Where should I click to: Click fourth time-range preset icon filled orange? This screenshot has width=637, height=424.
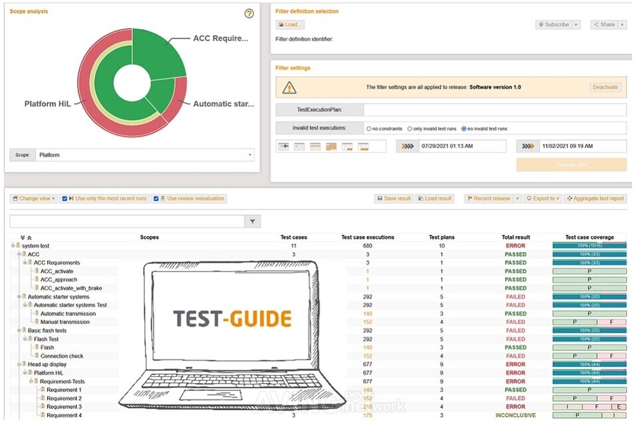331,146
